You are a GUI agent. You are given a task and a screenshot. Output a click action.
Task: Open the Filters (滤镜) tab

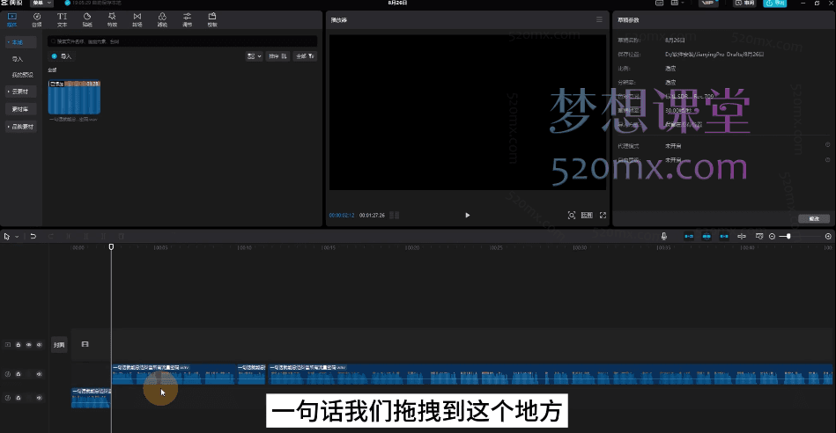(162, 19)
